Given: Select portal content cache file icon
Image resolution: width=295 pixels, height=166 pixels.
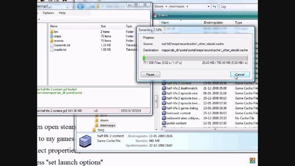Looking at the screenshot, I should tap(164, 123).
